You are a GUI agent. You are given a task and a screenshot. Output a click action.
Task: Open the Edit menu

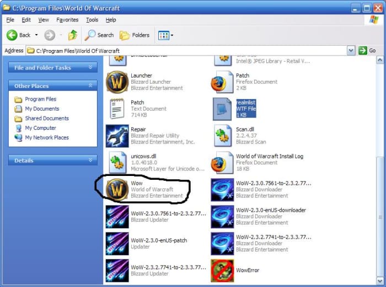[26, 20]
